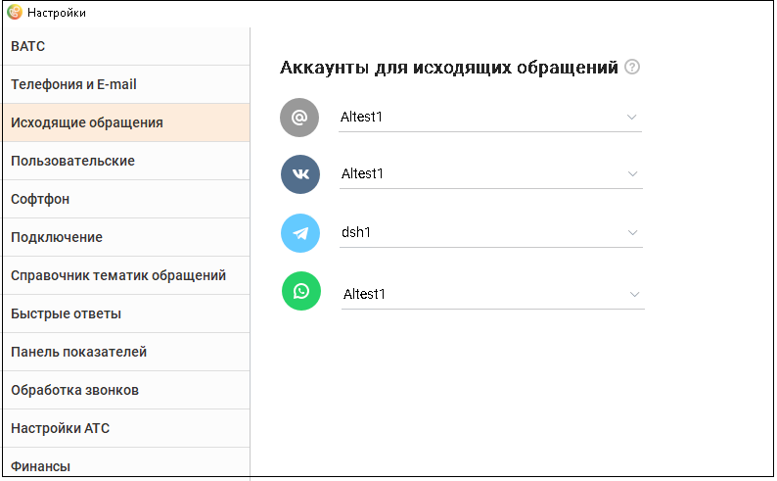Click dsh1 value in Telegram field
The height and width of the screenshot is (481, 777).
pos(356,232)
